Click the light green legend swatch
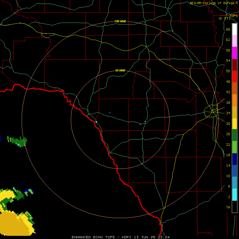239x239 pixels. [234, 147]
